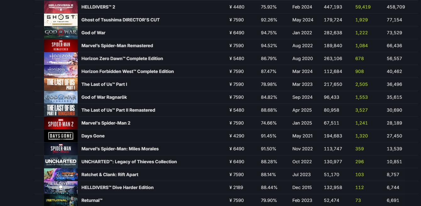421x206 pixels.
Task: Click the Returnal cover thumbnail
Action: 61,200
